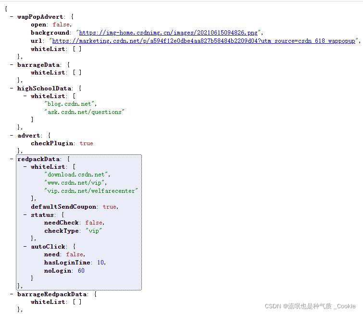Open the marketing.csdn.net url link
The height and width of the screenshot is (314, 363).
click(203, 41)
